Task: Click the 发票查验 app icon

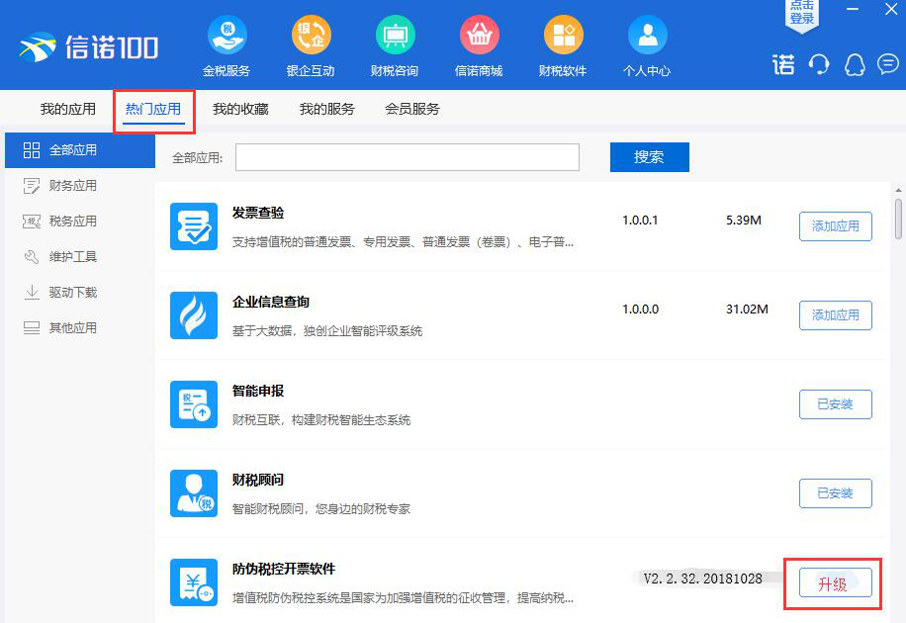Action: tap(194, 226)
